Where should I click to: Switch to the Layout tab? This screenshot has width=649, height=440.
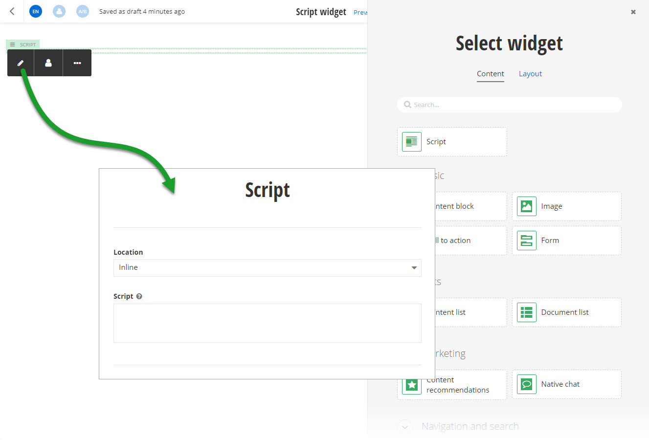(530, 74)
